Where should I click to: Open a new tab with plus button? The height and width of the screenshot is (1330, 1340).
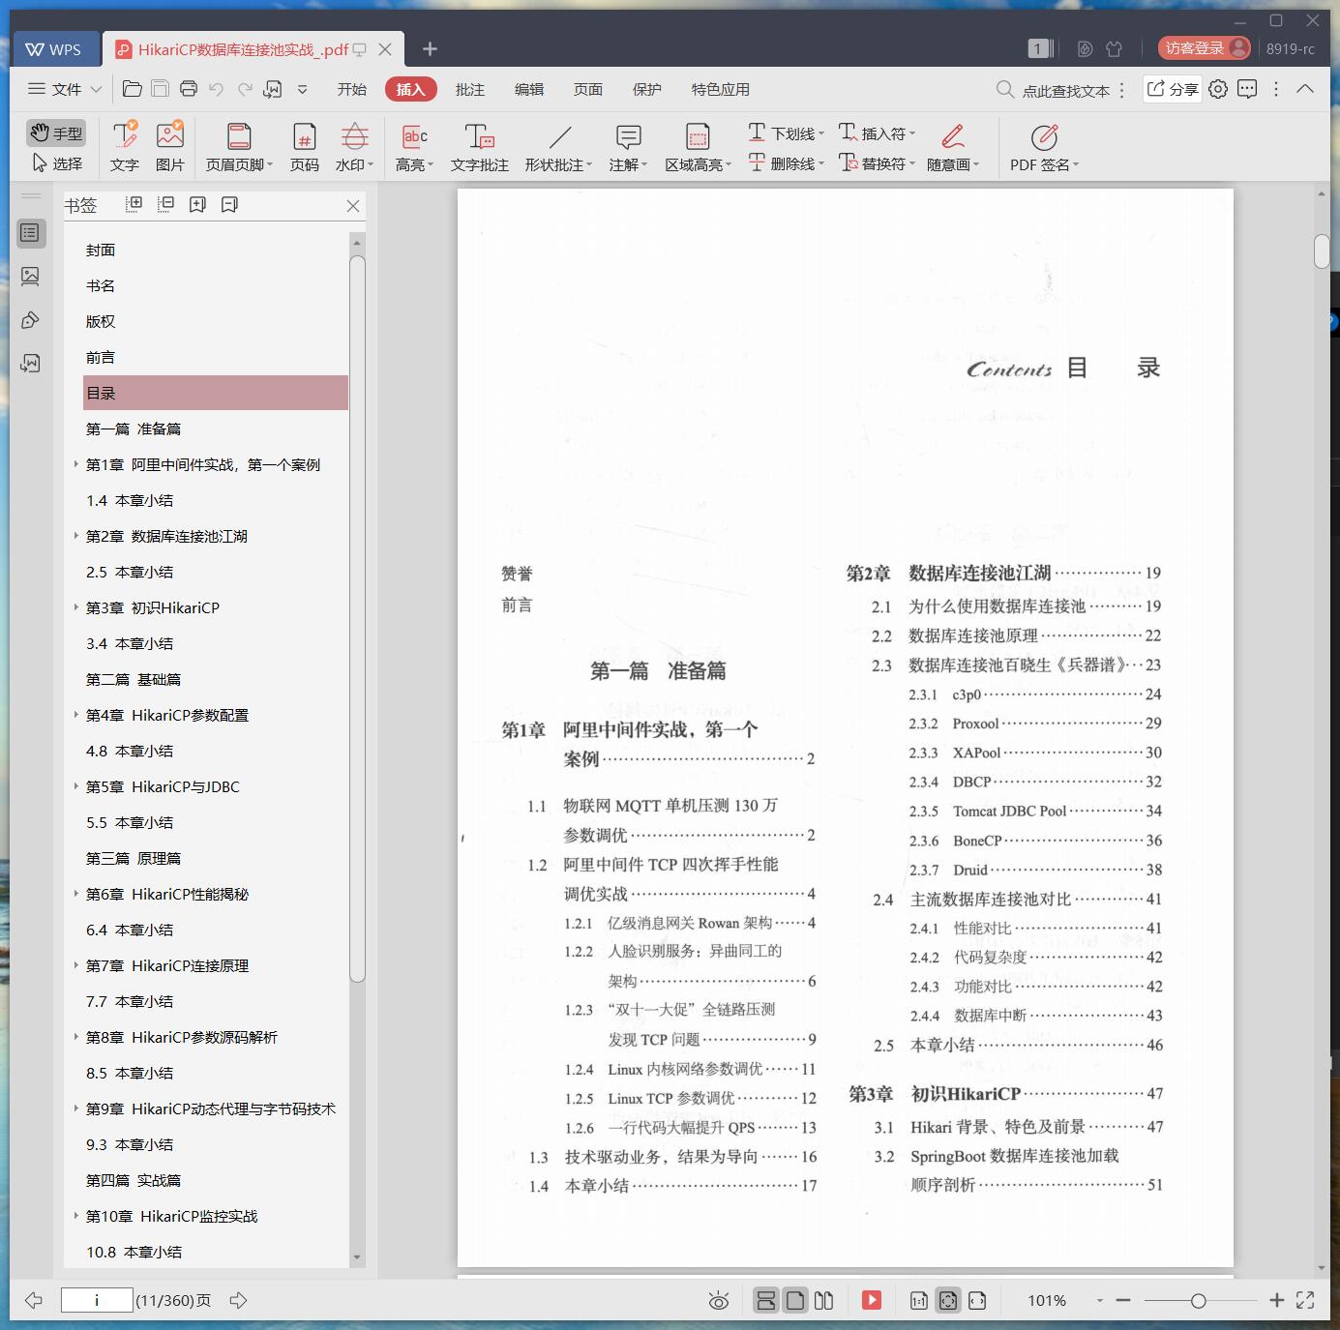tap(431, 48)
